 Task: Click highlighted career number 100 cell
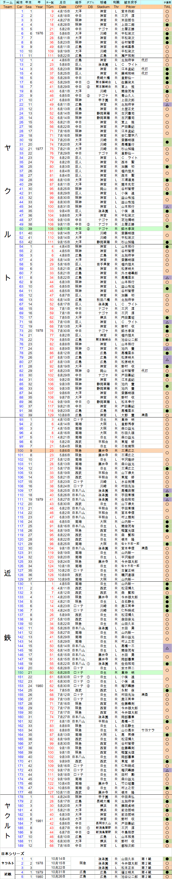20,450
